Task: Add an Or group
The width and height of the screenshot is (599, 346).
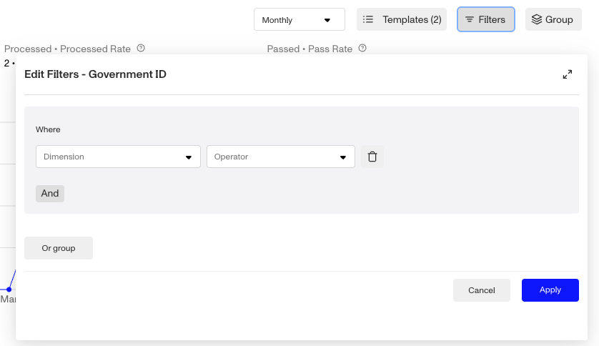Action: coord(59,248)
